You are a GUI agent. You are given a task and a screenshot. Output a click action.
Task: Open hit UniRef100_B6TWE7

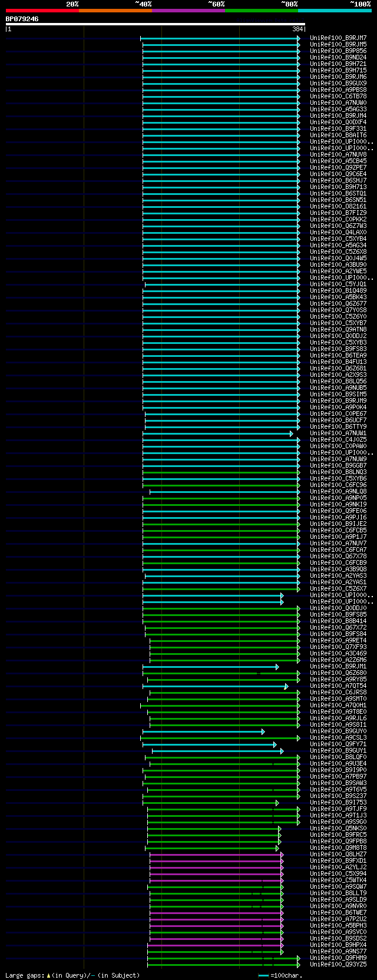tap(338, 913)
